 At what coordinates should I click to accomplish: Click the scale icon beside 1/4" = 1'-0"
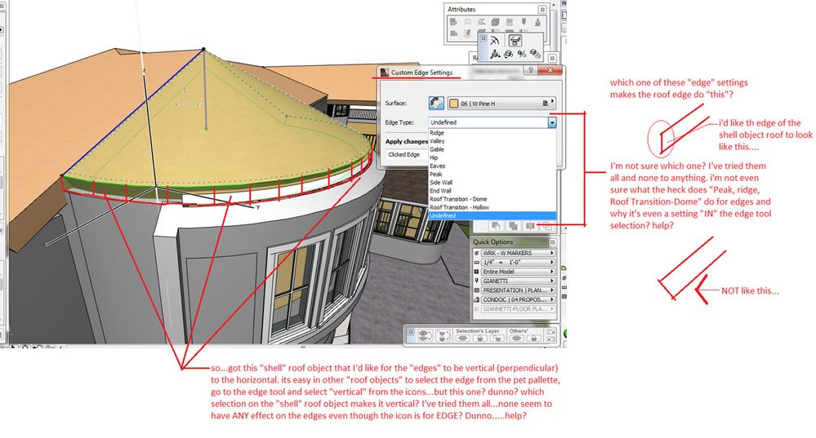[x=476, y=263]
